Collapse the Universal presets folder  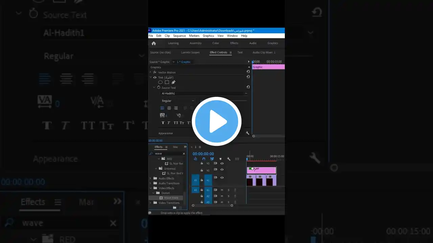click(x=156, y=168)
